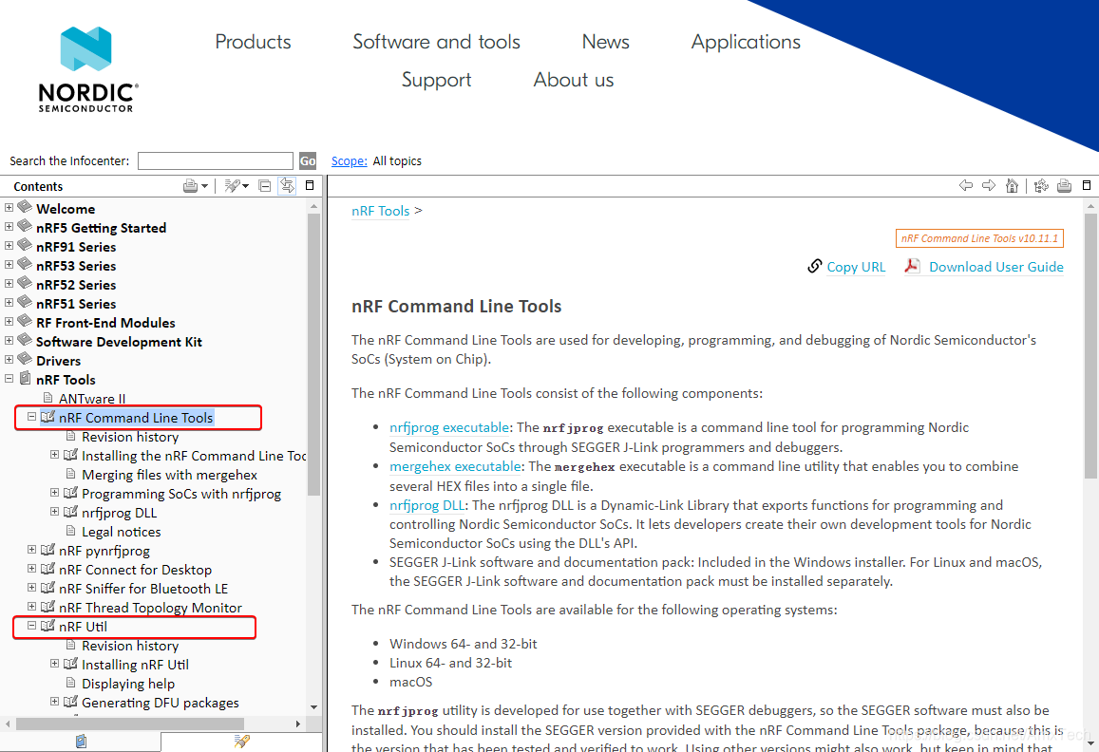Click the Copy URL link
Screen dimensions: 1099x752
[x=856, y=267]
